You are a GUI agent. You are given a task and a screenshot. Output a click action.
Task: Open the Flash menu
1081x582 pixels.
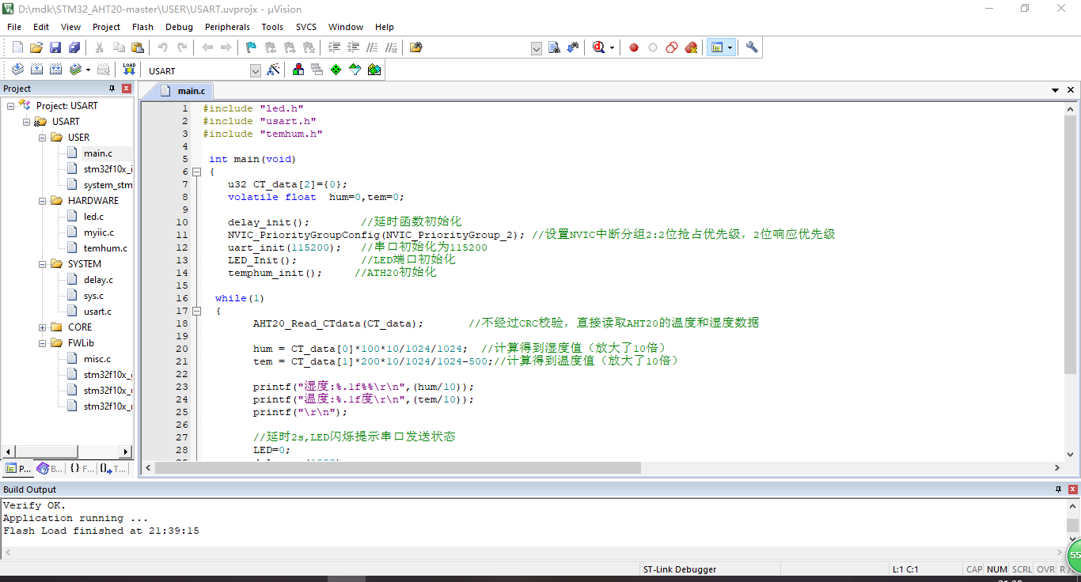tap(142, 27)
